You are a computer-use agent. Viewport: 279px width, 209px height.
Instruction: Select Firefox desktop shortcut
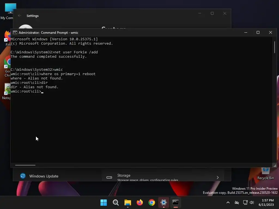7,38
